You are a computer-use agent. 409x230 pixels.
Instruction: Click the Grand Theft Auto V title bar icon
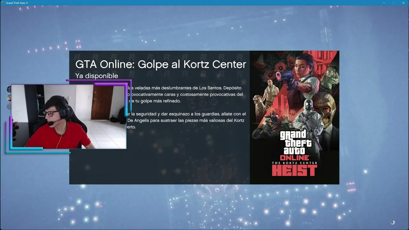(x=3, y=3)
